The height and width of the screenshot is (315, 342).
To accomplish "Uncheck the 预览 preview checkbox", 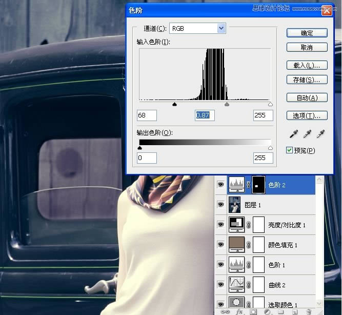I will coord(290,150).
